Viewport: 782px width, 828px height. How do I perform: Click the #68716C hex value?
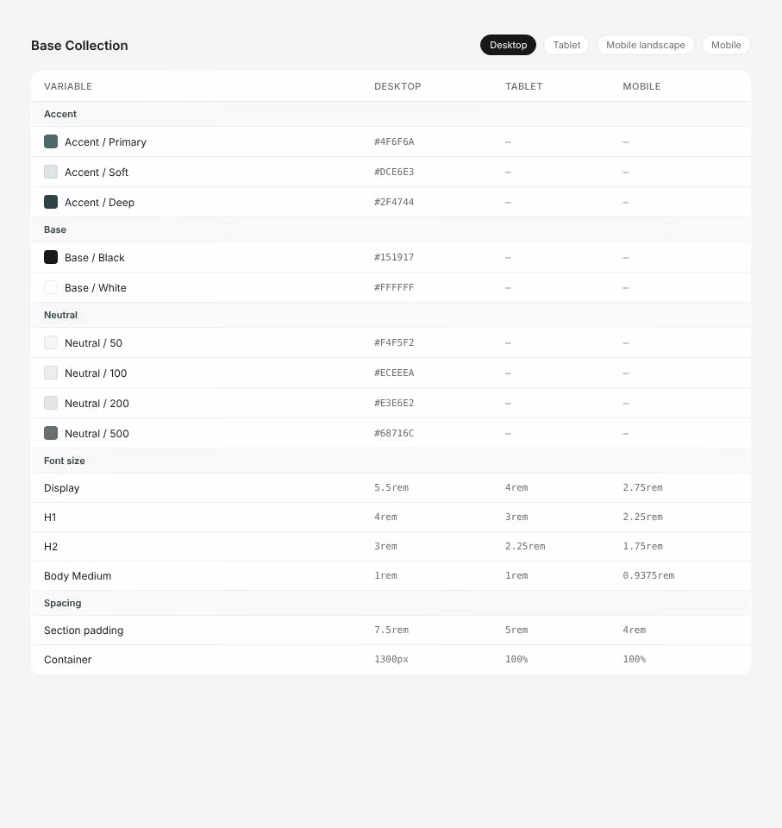coord(394,433)
